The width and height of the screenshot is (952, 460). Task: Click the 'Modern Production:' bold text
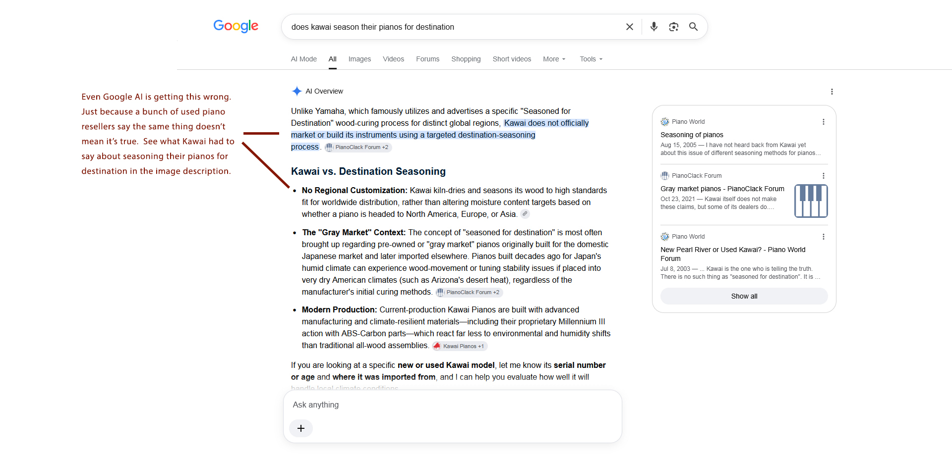point(340,309)
